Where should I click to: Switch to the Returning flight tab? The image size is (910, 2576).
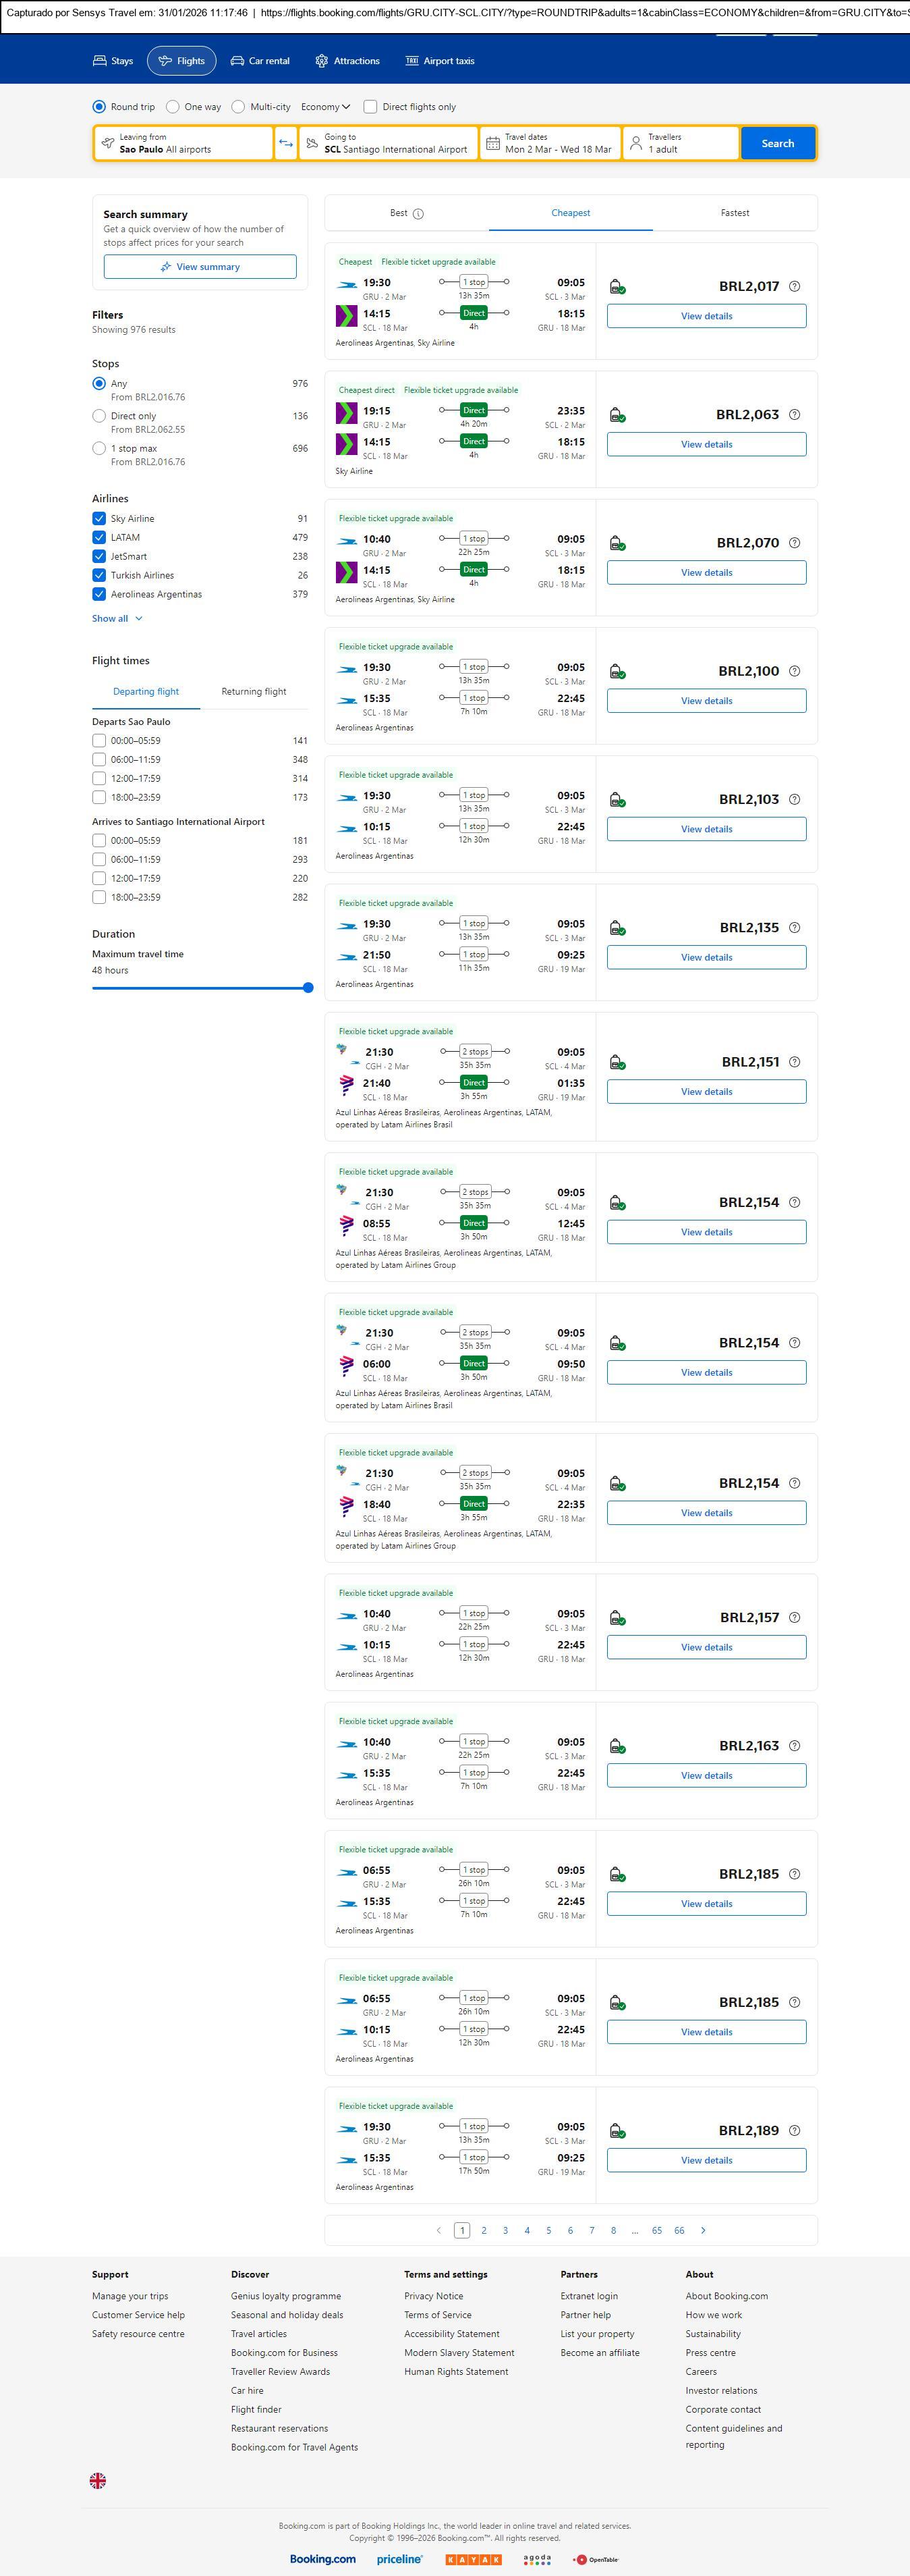254,692
